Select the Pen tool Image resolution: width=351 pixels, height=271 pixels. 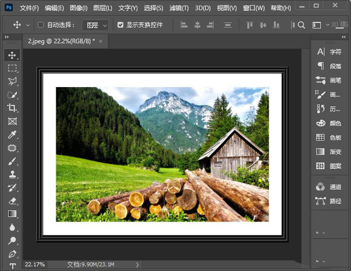click(12, 254)
